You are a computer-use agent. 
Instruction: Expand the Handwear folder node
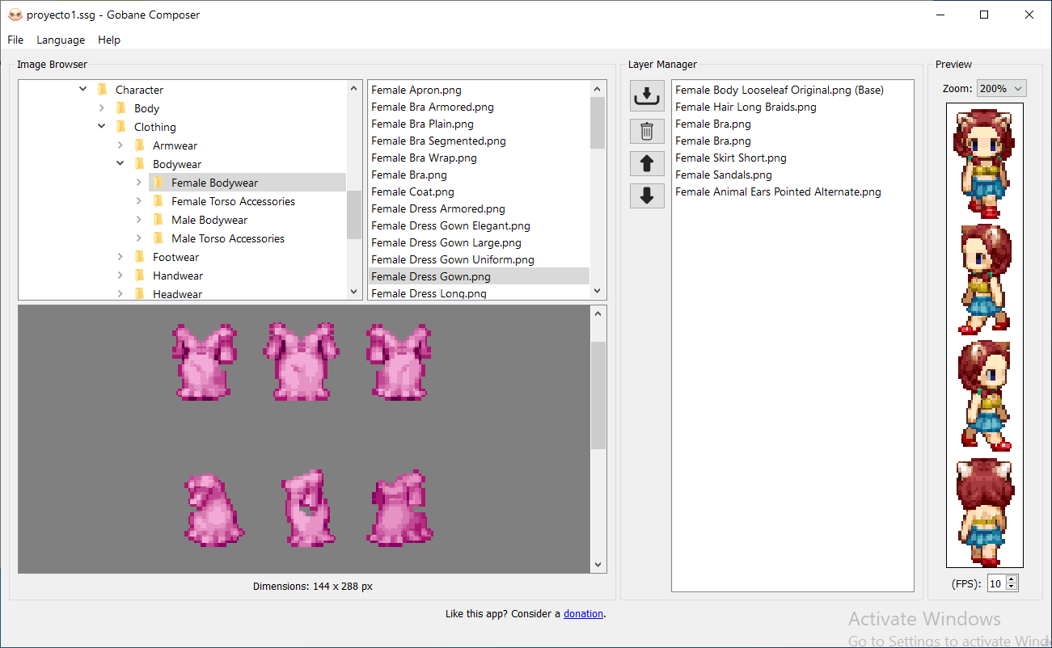(120, 276)
